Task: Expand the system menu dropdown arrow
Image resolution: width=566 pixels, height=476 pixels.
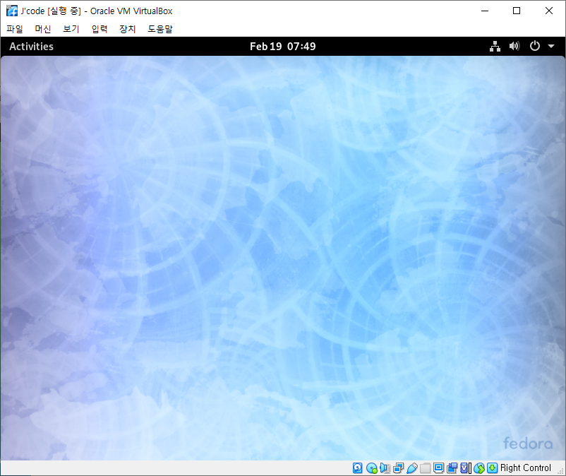Action: pos(551,46)
